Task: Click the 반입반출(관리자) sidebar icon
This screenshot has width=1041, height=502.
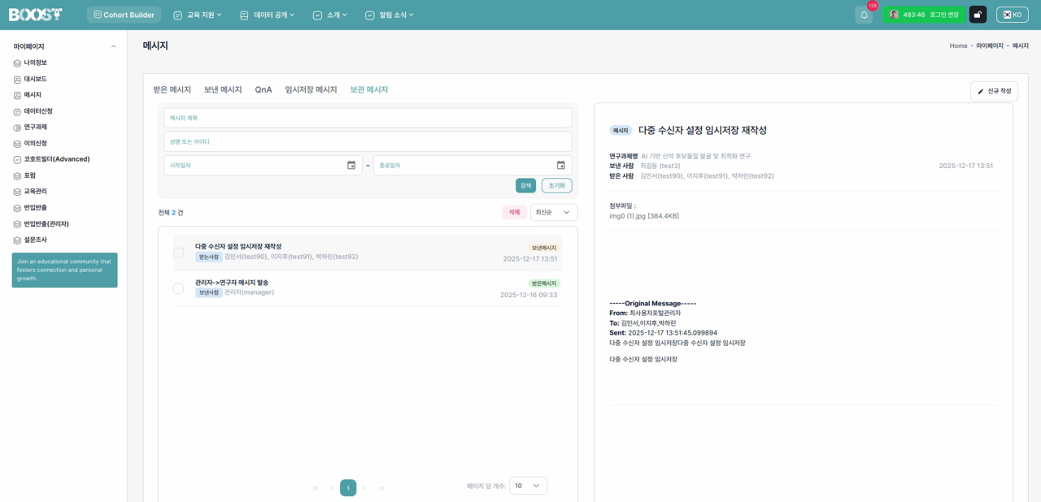Action: coord(17,224)
